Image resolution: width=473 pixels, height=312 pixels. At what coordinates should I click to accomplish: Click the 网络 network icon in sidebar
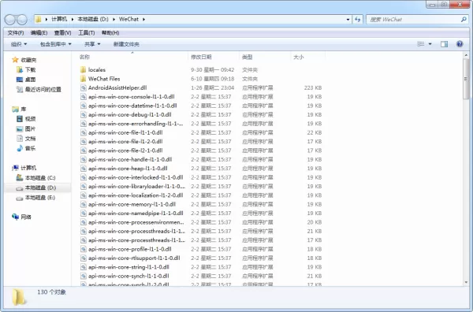[x=15, y=217]
